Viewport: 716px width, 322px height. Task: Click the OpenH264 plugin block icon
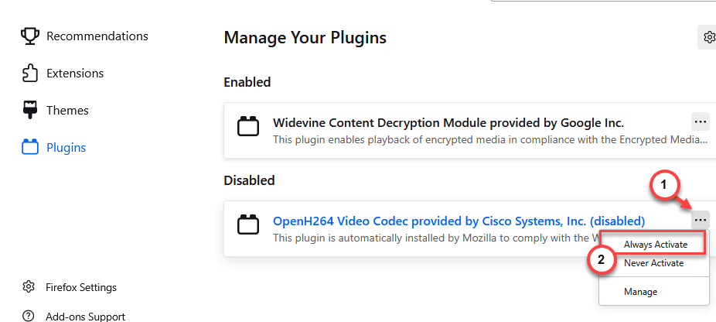click(248, 224)
